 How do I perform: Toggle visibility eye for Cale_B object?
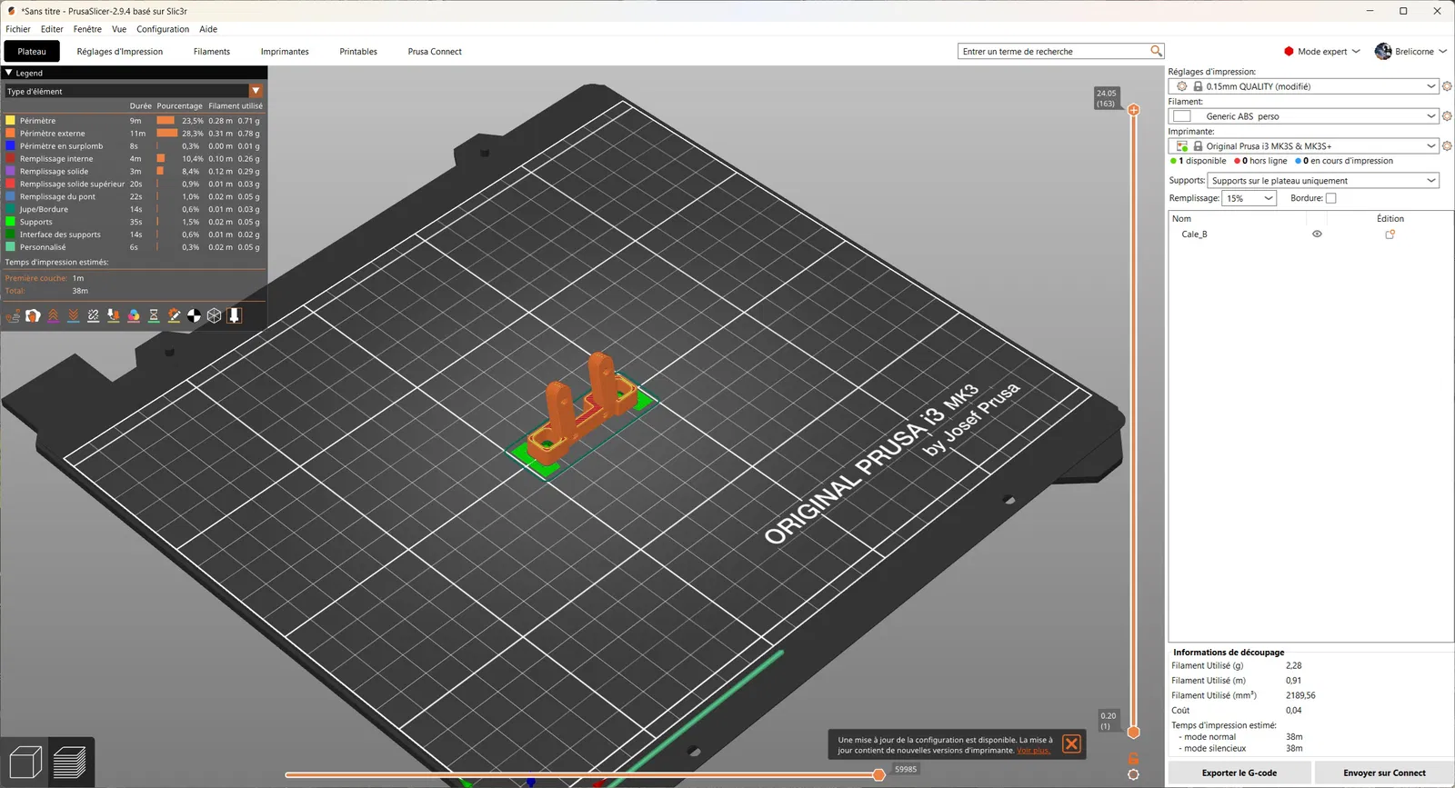tap(1317, 234)
